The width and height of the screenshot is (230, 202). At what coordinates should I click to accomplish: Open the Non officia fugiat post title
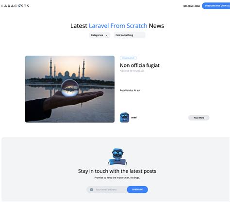[x=140, y=65]
